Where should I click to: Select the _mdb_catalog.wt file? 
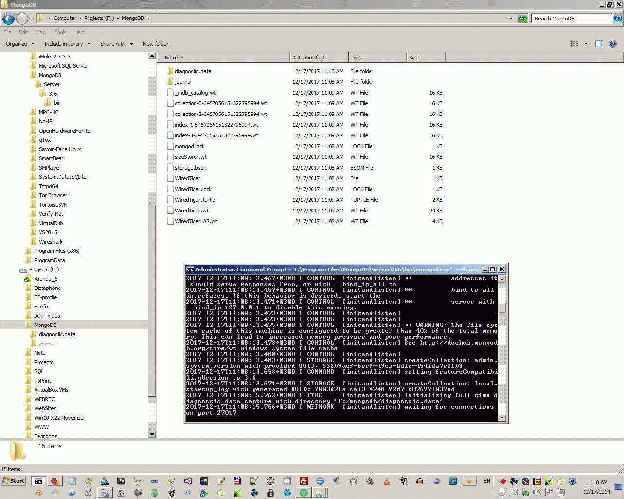pyautogui.click(x=195, y=93)
